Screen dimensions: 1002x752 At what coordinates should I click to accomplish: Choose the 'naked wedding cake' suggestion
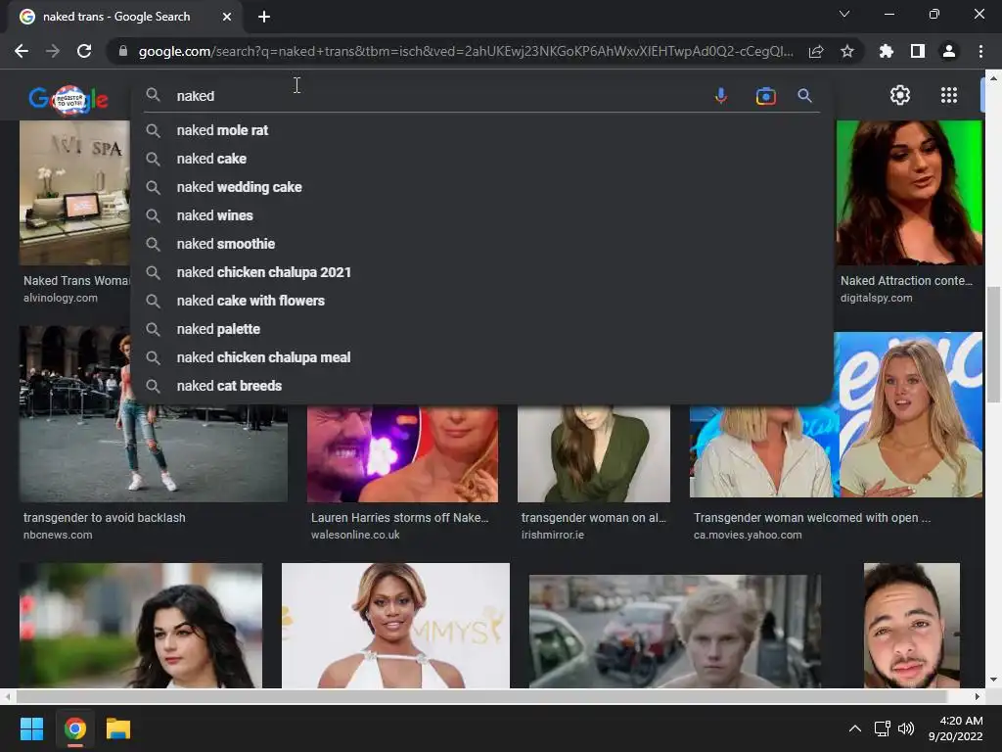[x=481, y=187]
